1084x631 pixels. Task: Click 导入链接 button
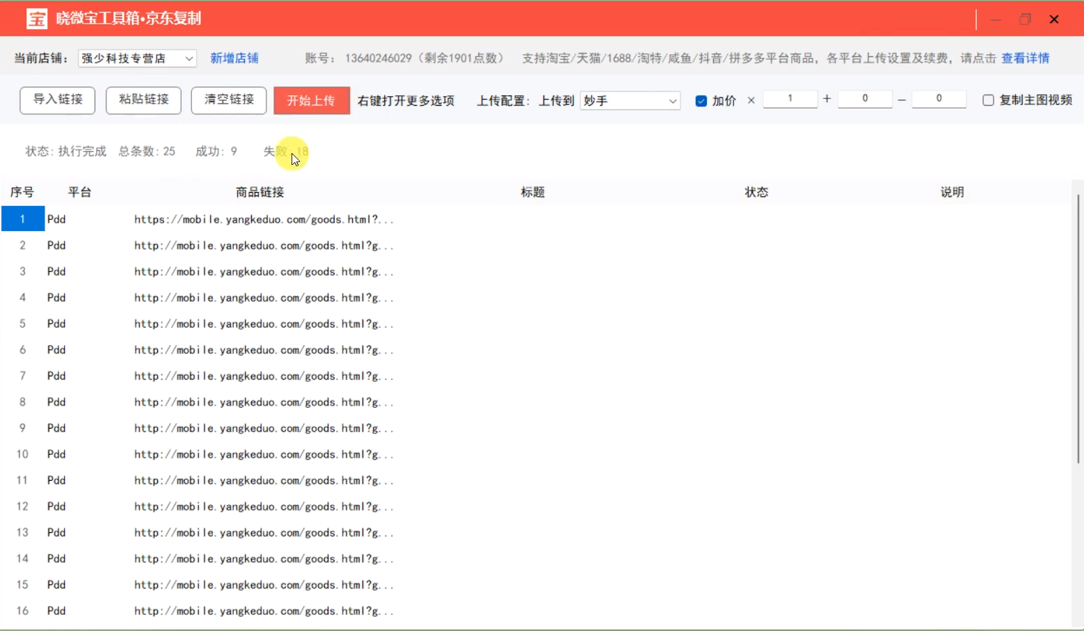[58, 100]
